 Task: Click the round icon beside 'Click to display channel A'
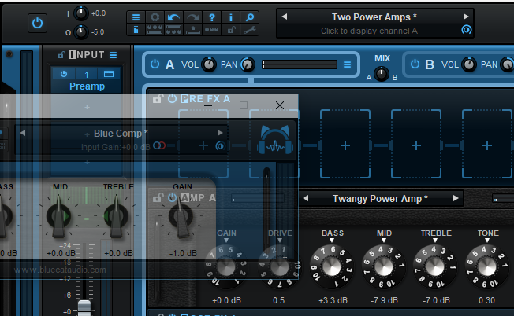(x=467, y=30)
